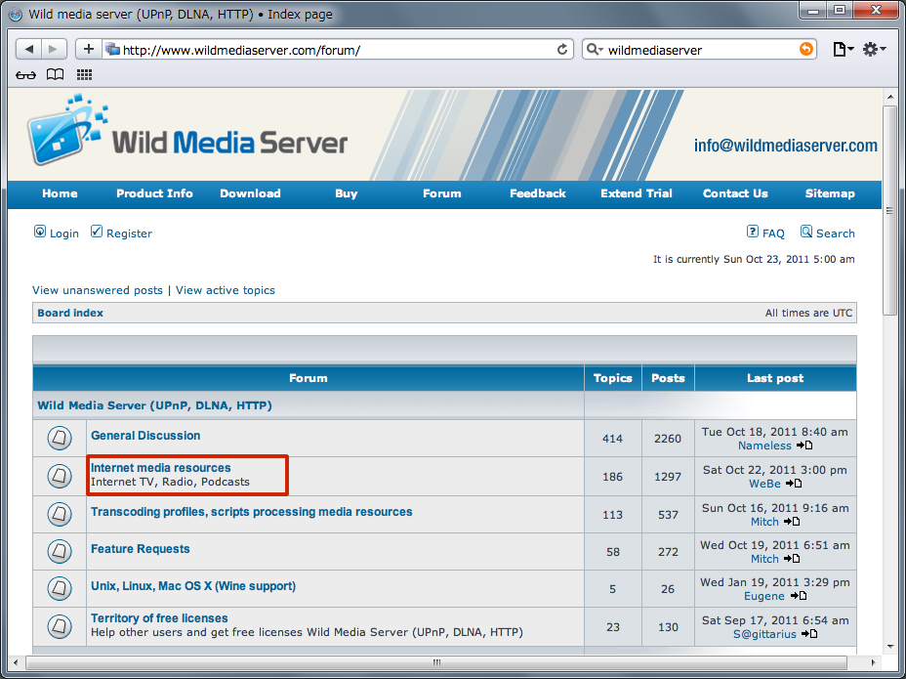906x679 pixels.
Task: View latest post icon next to Mitch, Oct 19
Action: click(x=792, y=558)
